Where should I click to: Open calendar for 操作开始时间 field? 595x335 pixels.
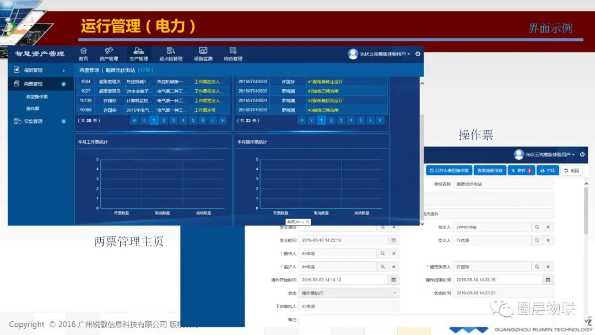[x=393, y=280]
